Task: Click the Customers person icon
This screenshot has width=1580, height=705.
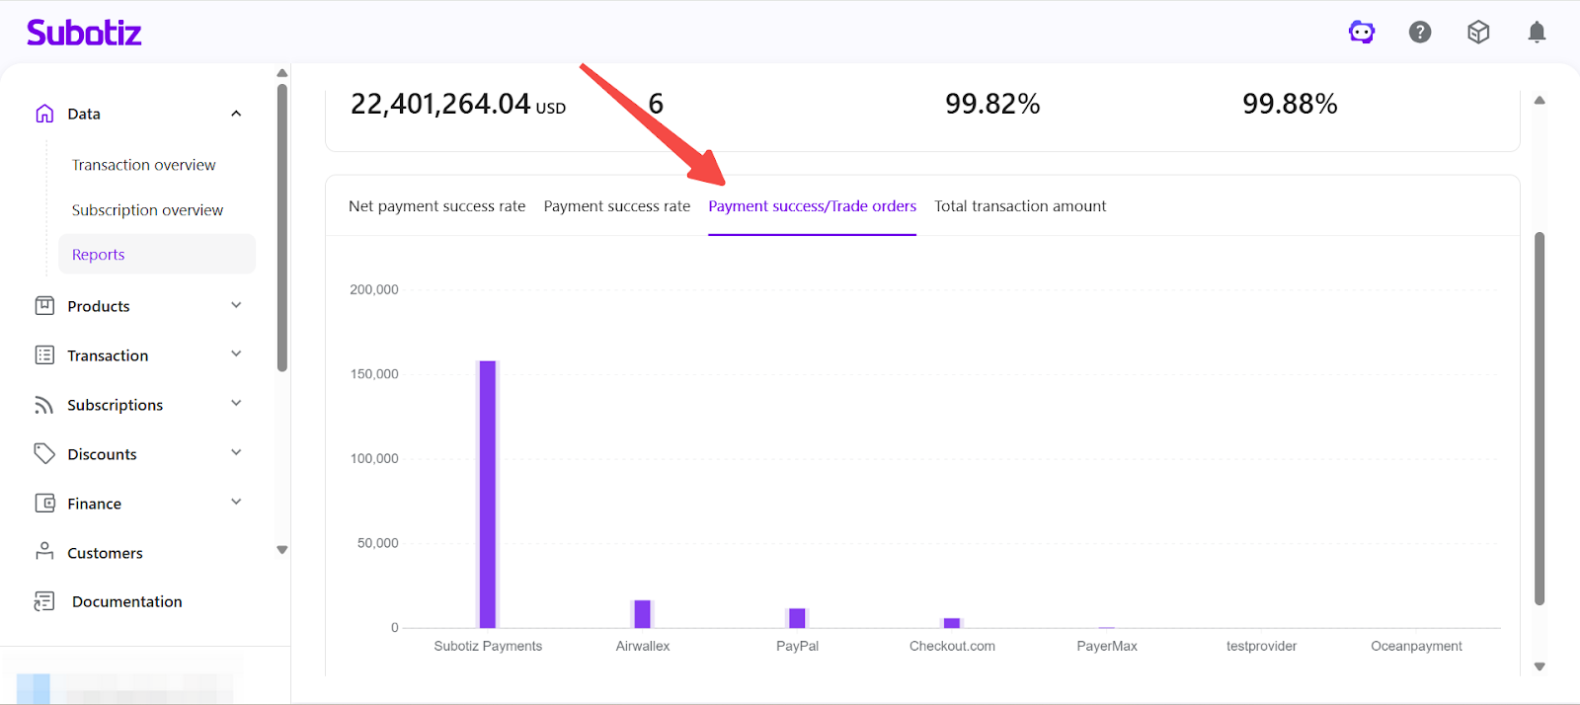Action: (44, 552)
